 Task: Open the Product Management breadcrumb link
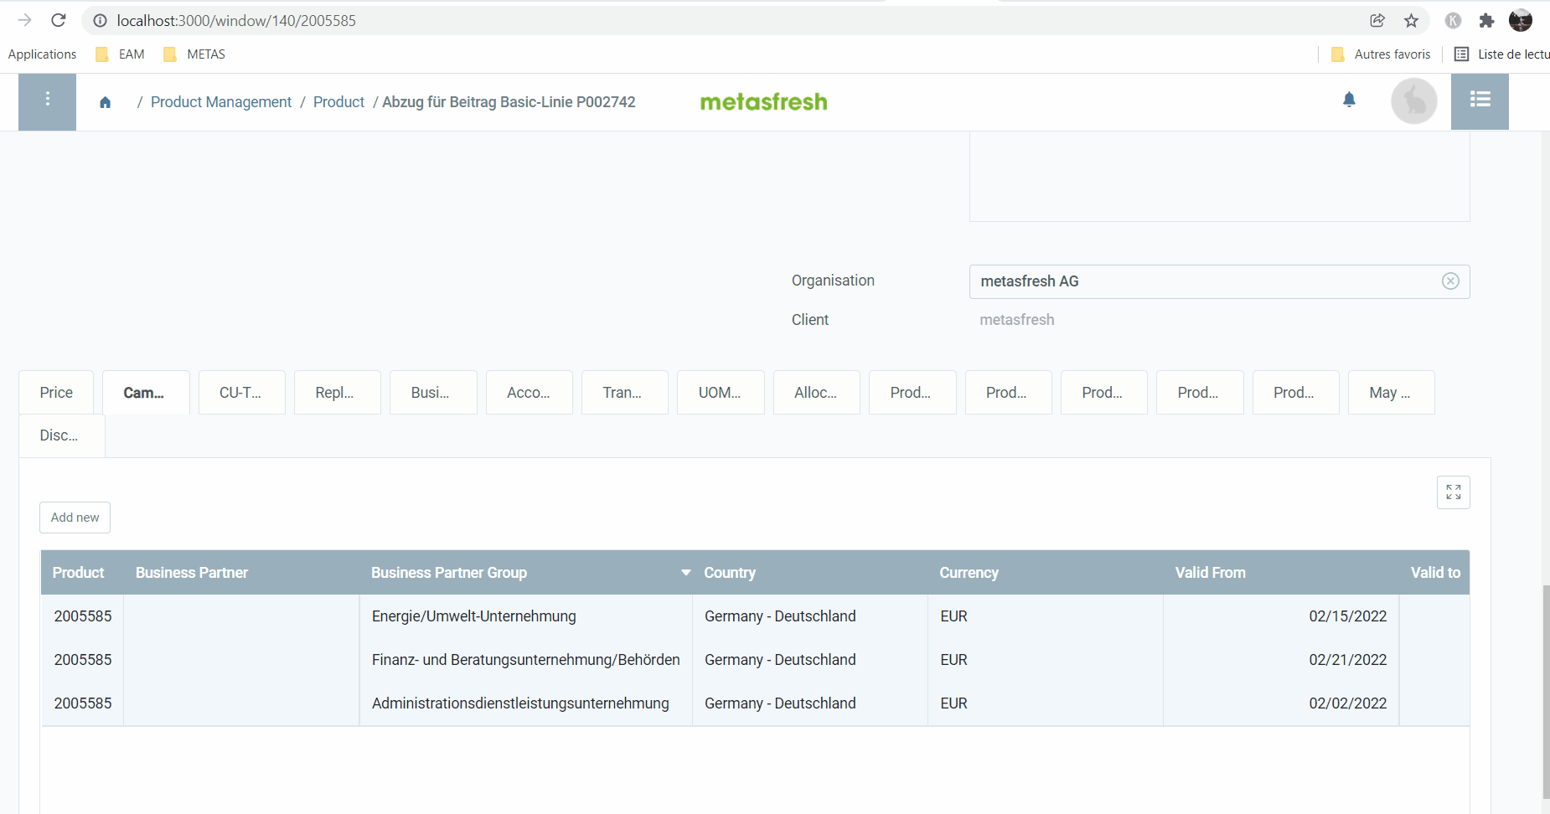tap(220, 101)
